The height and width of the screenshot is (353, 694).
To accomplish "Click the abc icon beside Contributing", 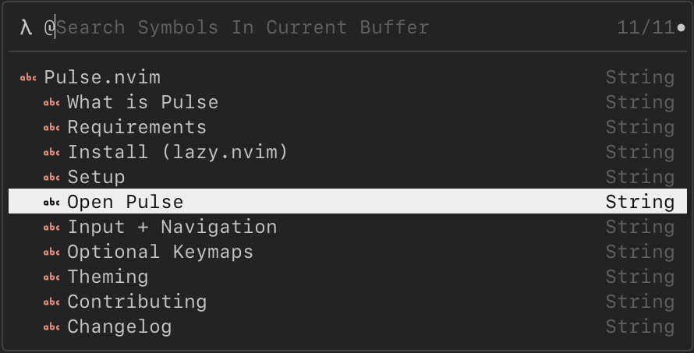I will (51, 302).
